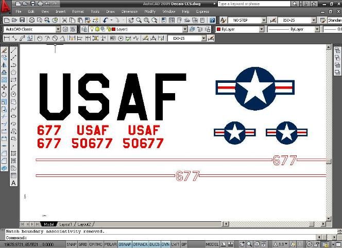
Task: Click the Cut scissors icon
Action: [x=64, y=20]
